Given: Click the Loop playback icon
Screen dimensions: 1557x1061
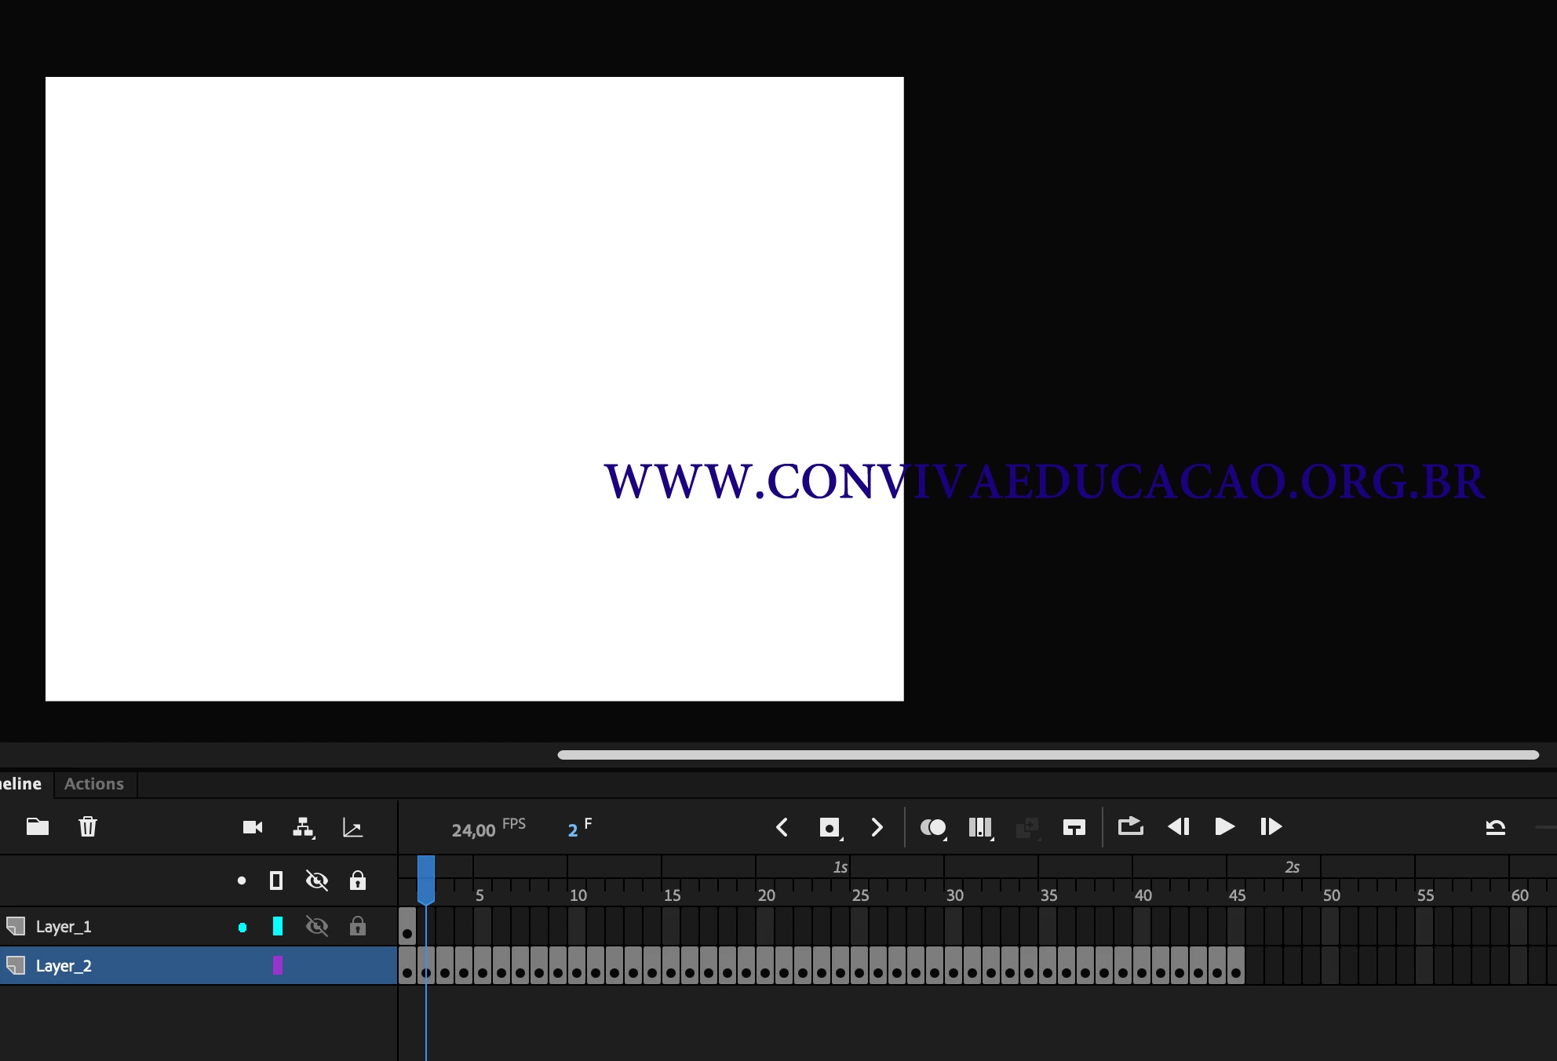Looking at the screenshot, I should pyautogui.click(x=1130, y=826).
